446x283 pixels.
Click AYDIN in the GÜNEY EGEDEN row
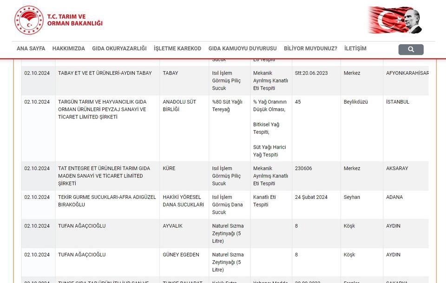[x=393, y=255]
